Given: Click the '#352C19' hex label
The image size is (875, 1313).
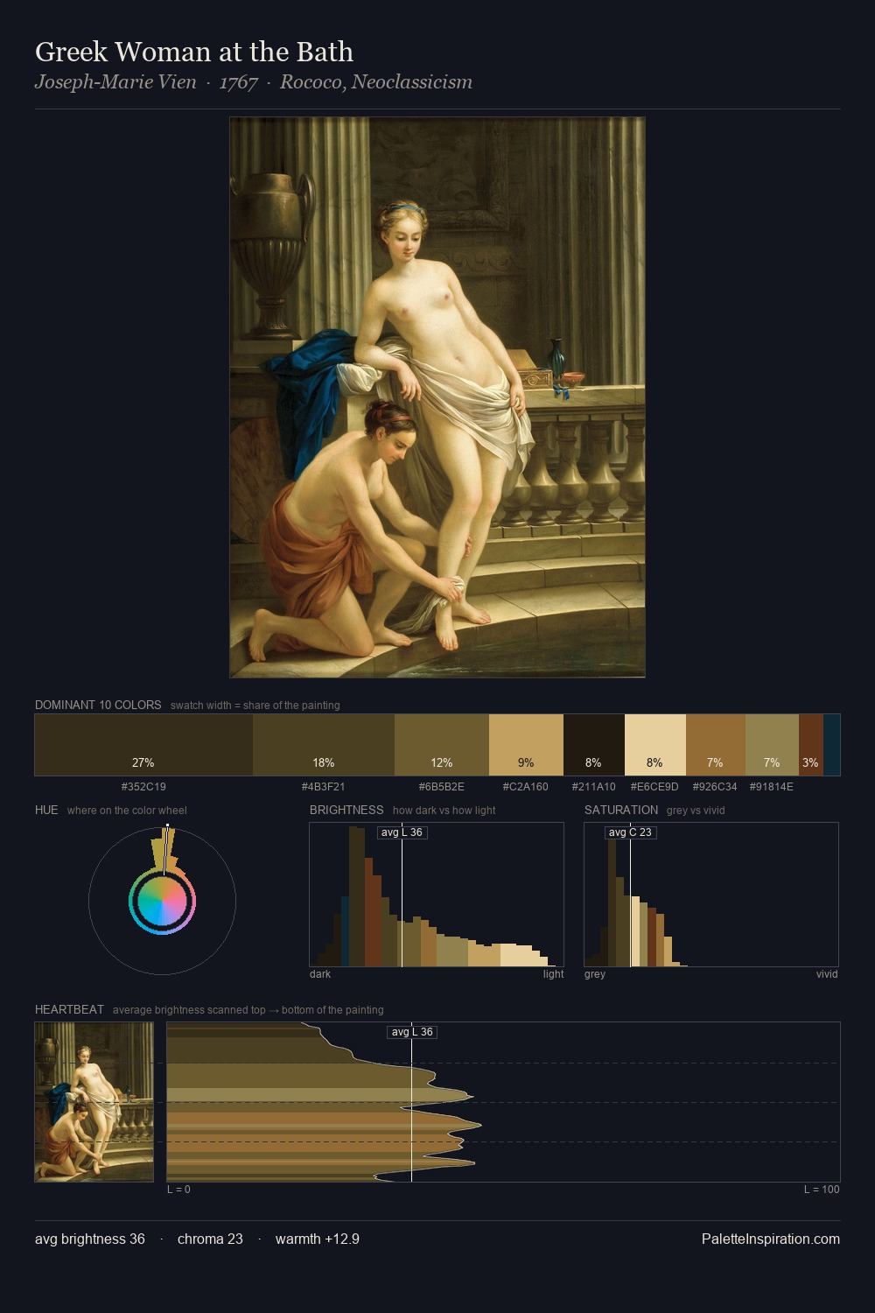Looking at the screenshot, I should pyautogui.click(x=143, y=787).
